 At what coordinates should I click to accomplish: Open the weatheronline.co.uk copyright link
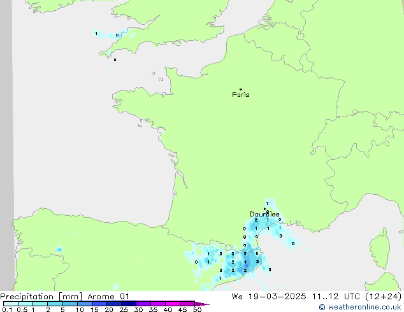point(360,307)
